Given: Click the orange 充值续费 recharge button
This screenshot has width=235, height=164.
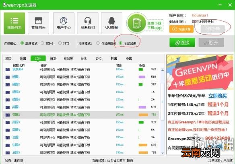Looking at the screenshot, I should pos(181,29).
